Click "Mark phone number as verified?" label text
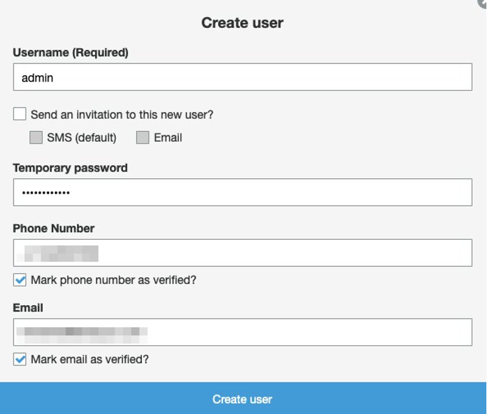This screenshot has height=414, width=487. click(x=113, y=281)
